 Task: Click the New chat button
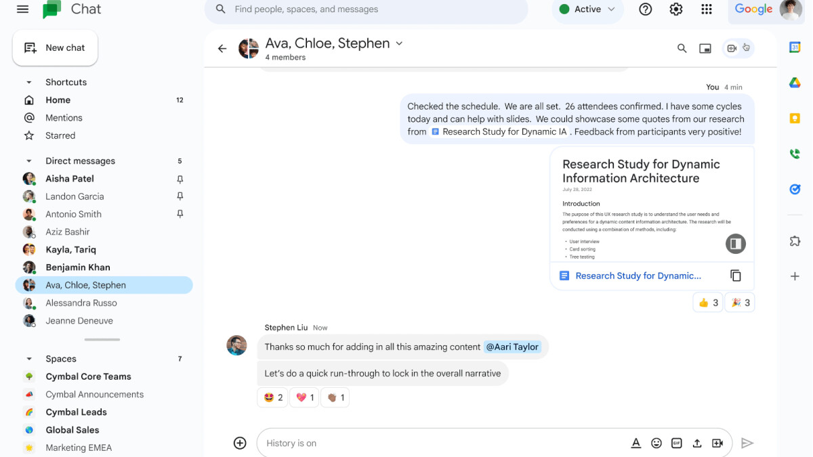point(55,47)
